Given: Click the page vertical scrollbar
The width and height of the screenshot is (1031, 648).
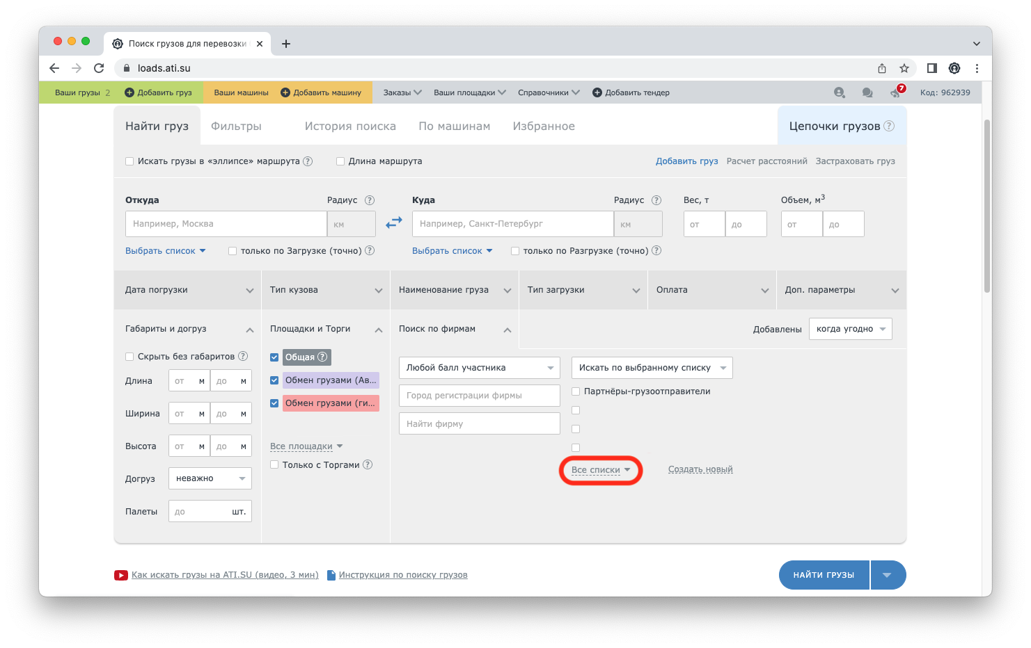Looking at the screenshot, I should point(987,206).
